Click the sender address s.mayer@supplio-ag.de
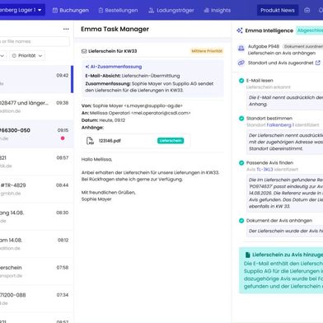Screen dimensions: 323x323 point(153,105)
